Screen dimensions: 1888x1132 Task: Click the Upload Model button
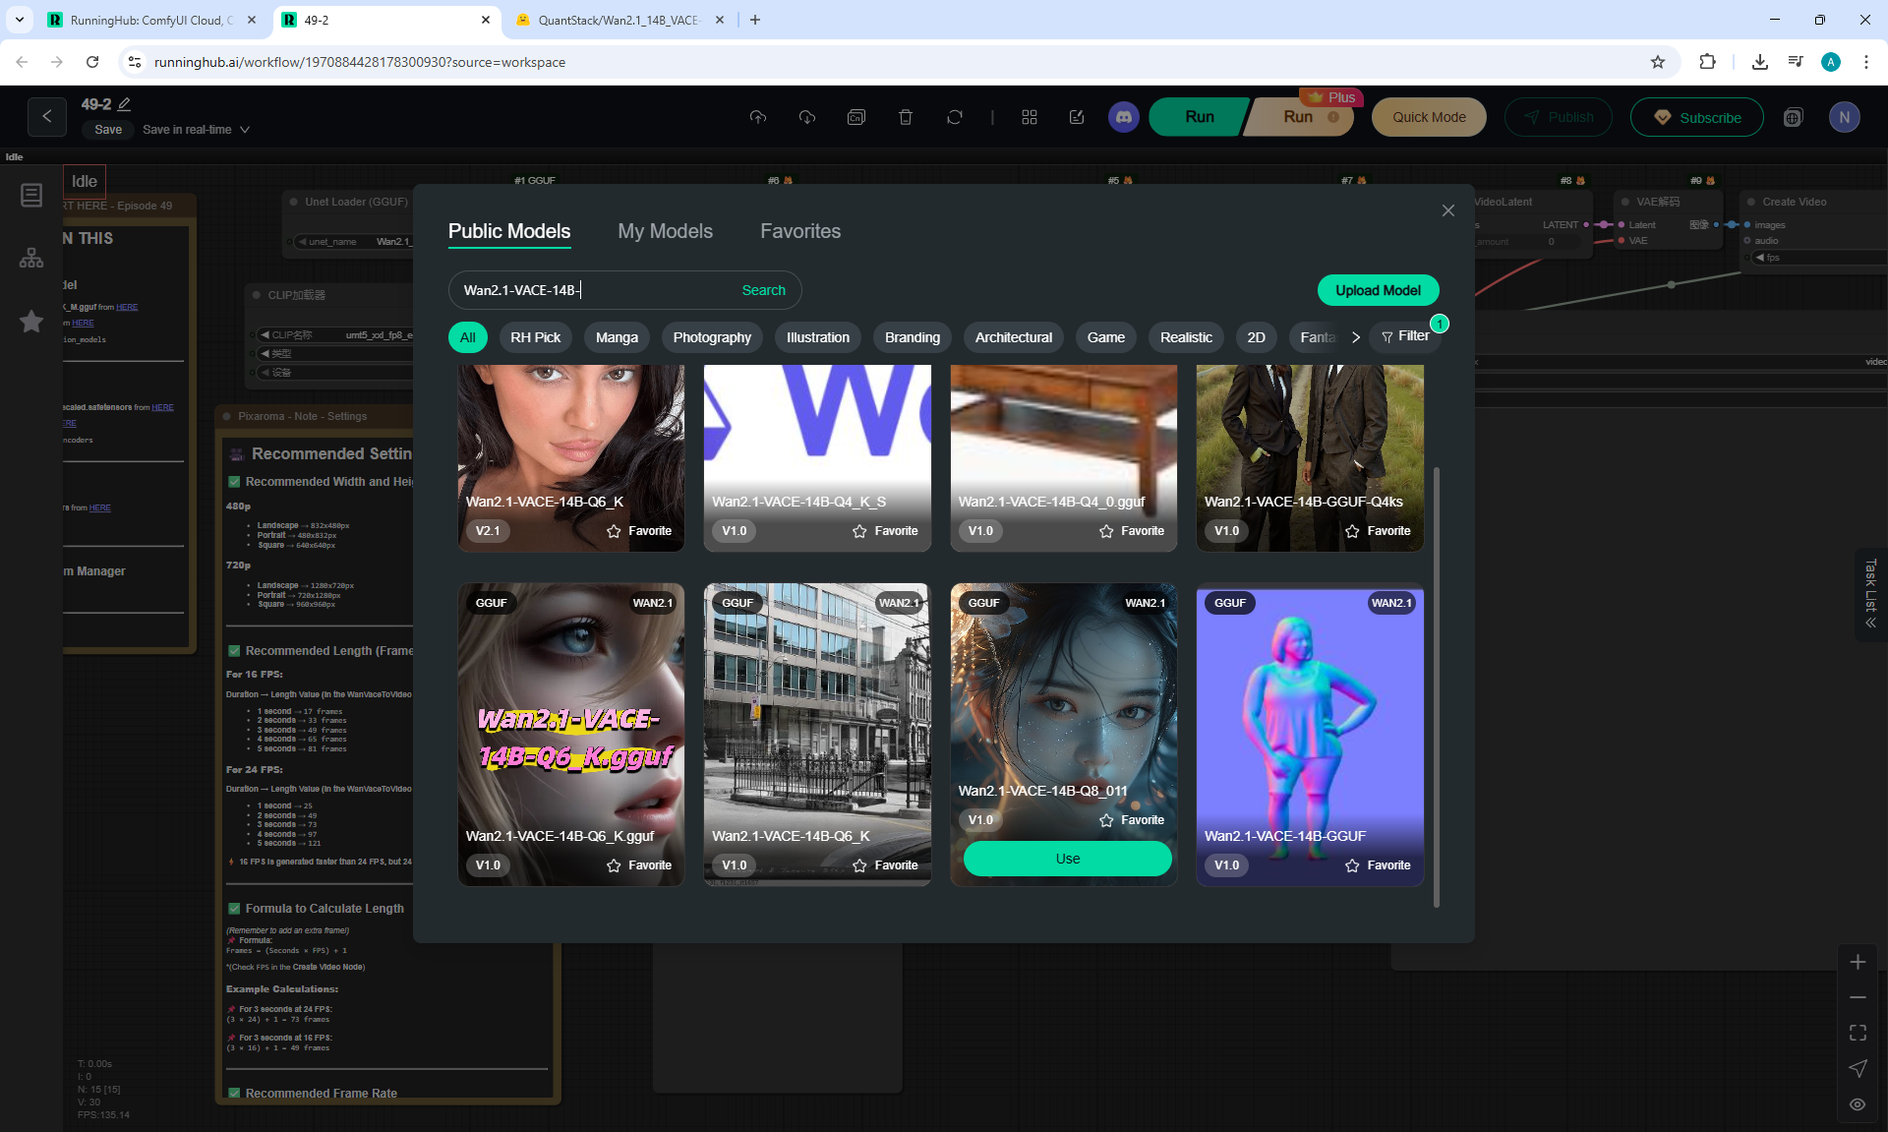point(1377,290)
